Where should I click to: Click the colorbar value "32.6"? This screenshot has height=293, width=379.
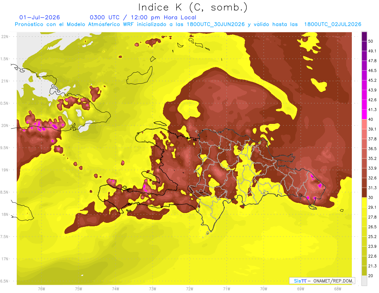(372, 178)
